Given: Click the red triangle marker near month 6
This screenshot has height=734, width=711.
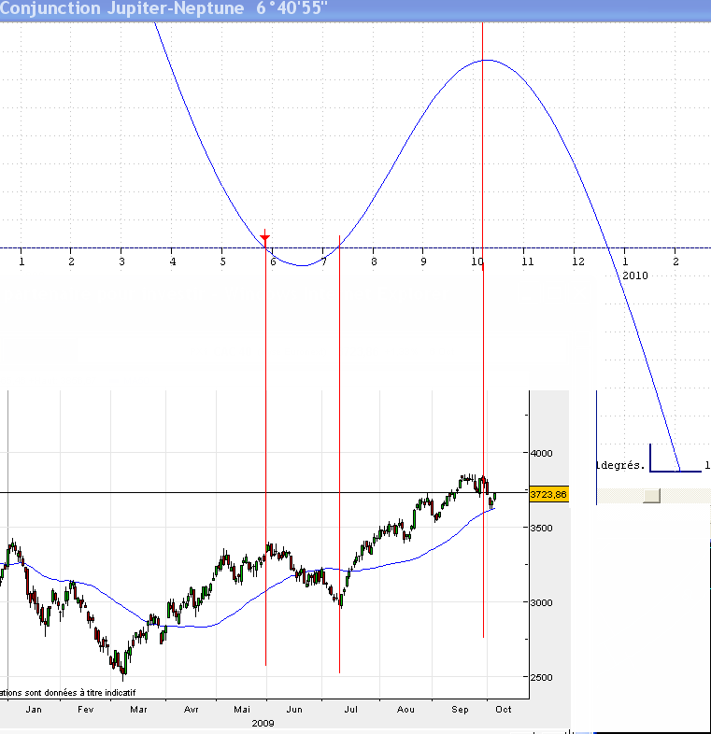Looking at the screenshot, I should click(x=265, y=238).
